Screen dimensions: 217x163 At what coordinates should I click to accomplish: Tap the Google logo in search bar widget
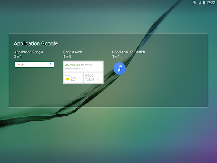20,64
